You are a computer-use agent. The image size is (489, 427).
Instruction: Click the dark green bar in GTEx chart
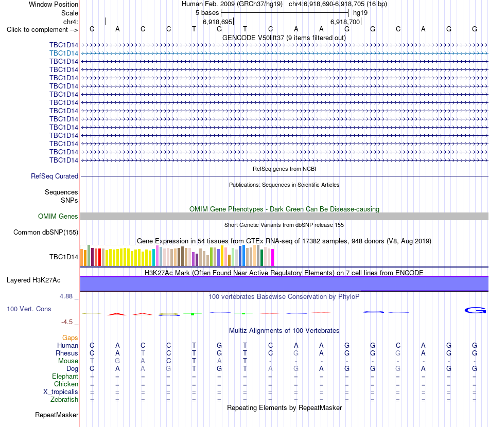point(261,258)
